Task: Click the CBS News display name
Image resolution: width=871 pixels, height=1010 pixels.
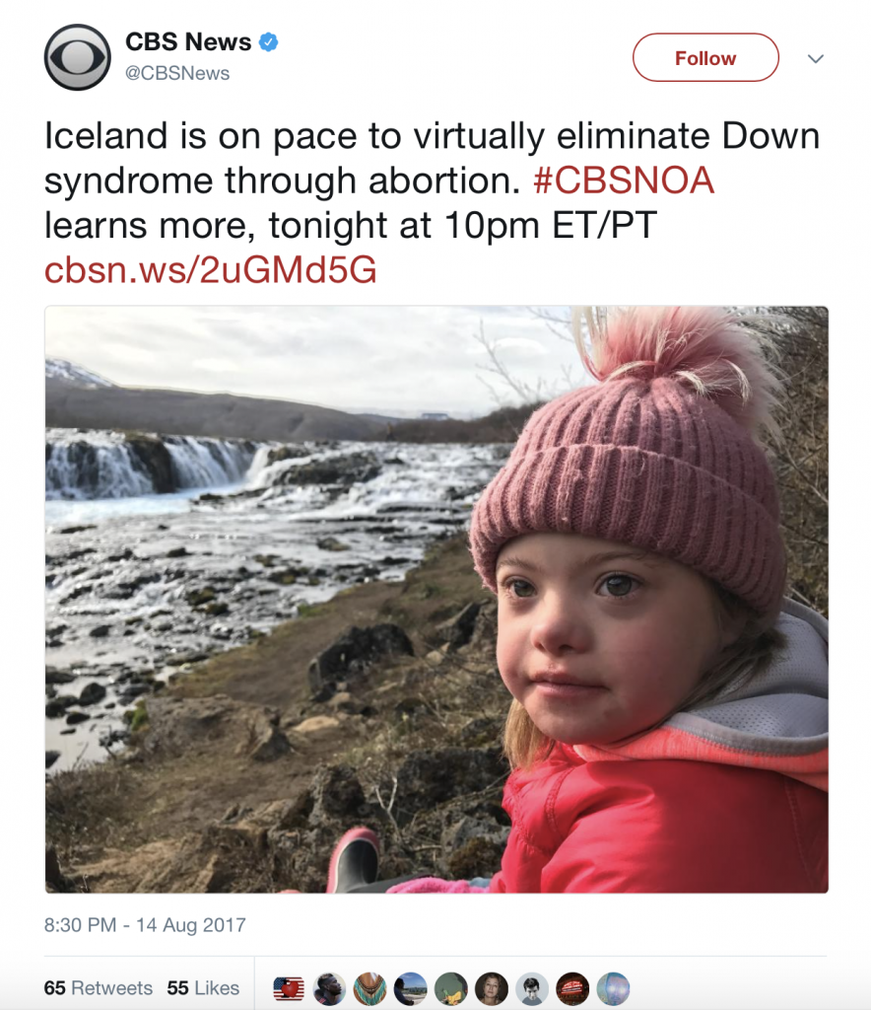Action: 187,42
